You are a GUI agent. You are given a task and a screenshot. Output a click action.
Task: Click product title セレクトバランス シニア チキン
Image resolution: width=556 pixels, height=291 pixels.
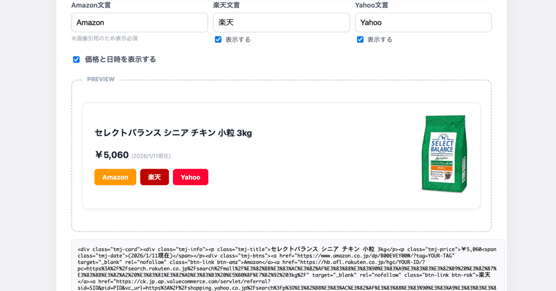173,133
